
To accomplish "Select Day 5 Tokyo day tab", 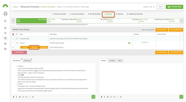I will coord(124,21).
